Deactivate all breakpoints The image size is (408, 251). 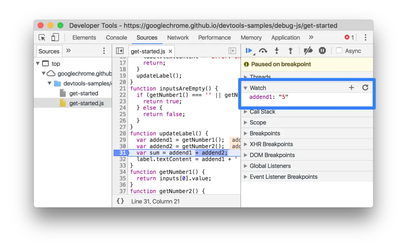click(308, 51)
